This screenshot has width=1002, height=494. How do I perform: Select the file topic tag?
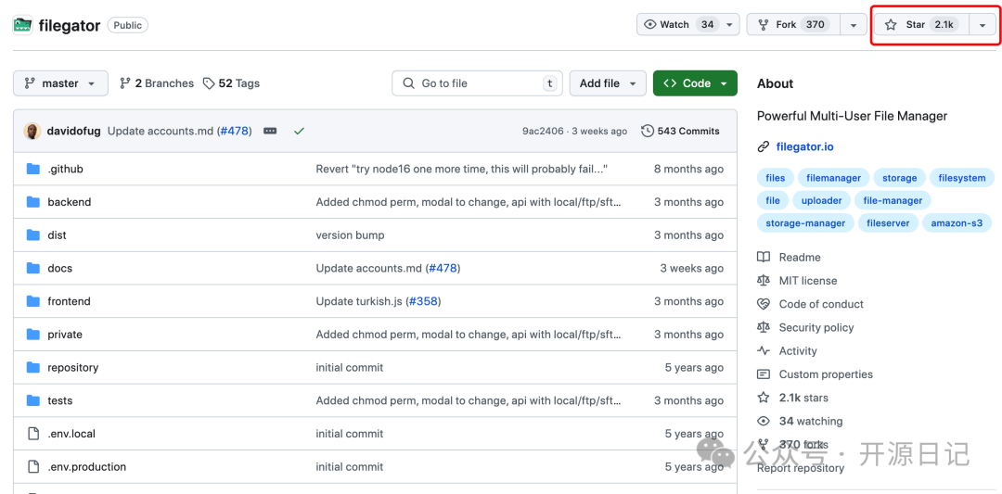point(773,200)
